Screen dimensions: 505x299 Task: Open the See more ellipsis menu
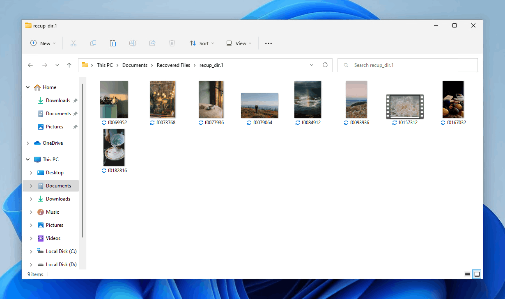[x=269, y=43]
